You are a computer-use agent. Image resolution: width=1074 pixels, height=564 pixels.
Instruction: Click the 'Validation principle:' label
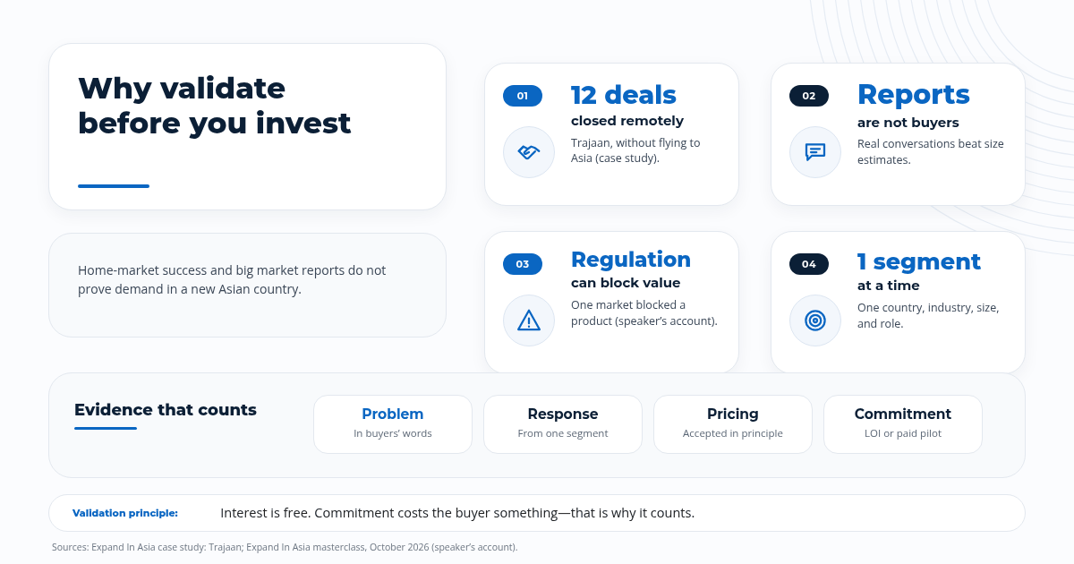125,513
